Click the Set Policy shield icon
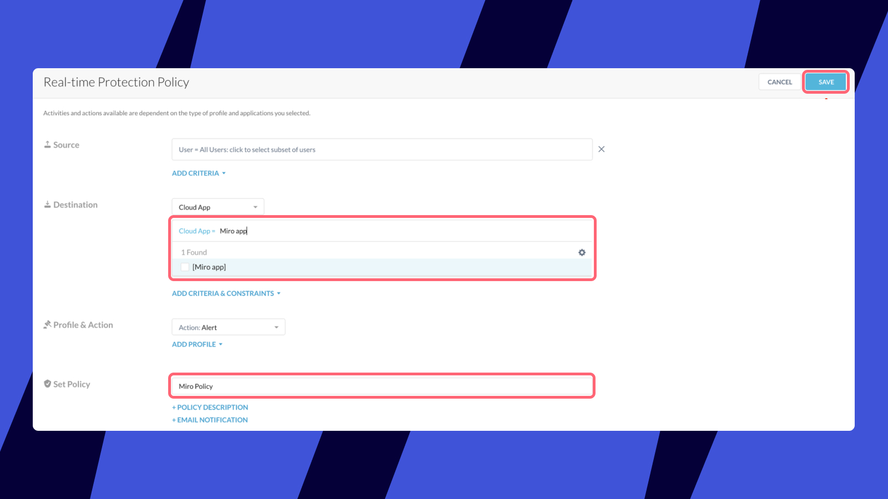 48,384
